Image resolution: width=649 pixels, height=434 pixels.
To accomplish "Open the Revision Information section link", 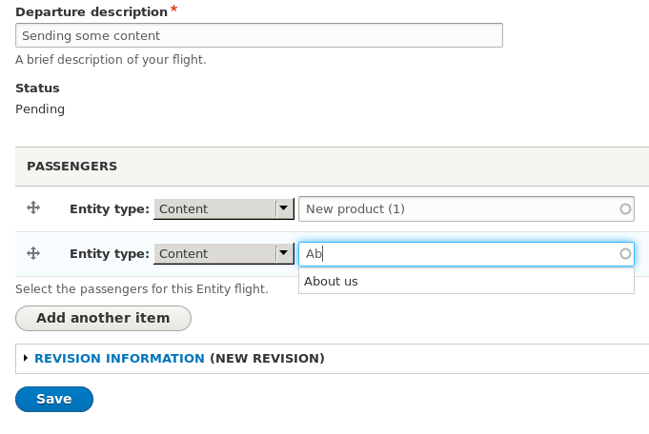I will (119, 359).
